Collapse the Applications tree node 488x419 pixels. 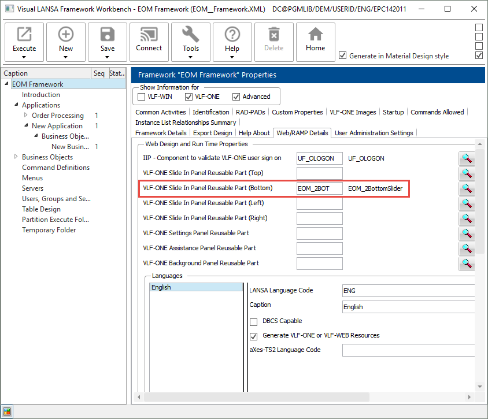click(17, 105)
